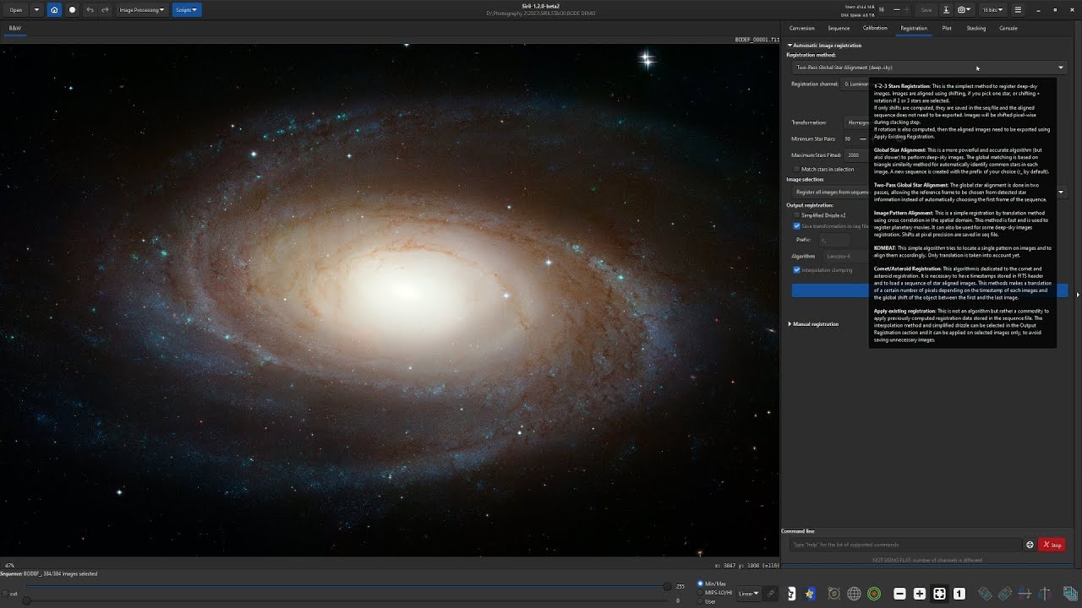Switch to the Calibration tab
This screenshot has height=608, width=1082.
(x=875, y=28)
